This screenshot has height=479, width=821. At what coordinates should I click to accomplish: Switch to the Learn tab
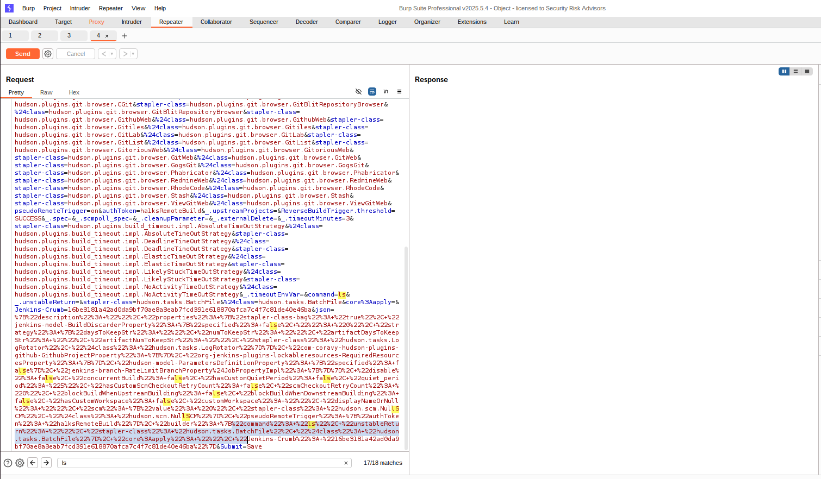pos(512,22)
